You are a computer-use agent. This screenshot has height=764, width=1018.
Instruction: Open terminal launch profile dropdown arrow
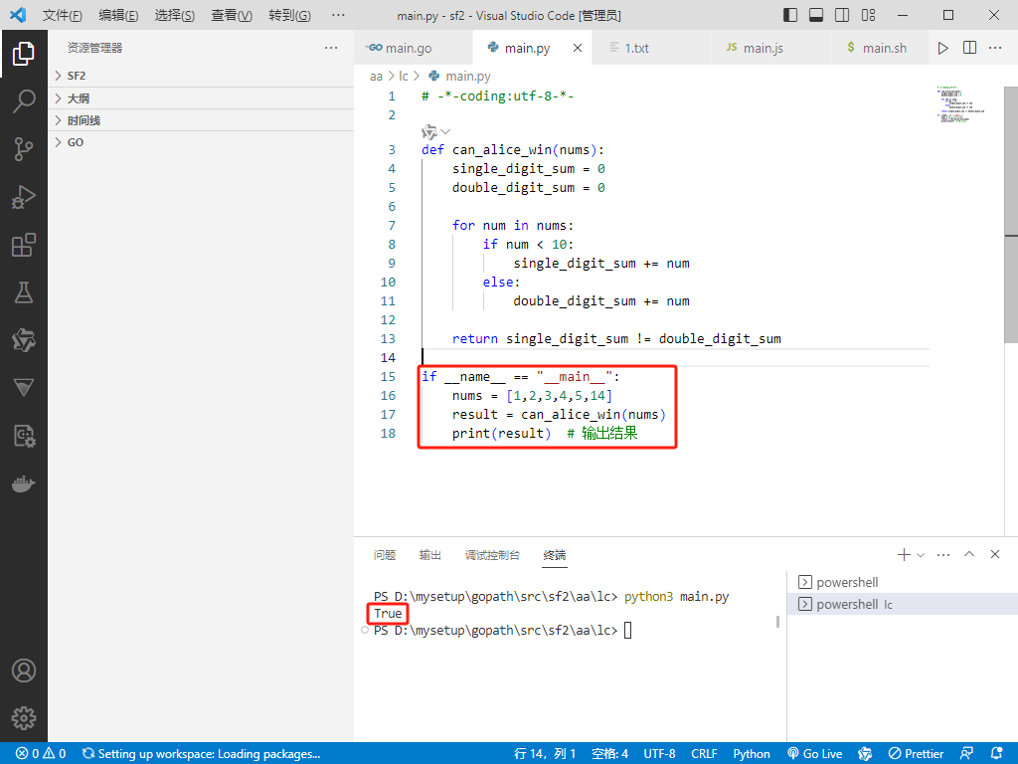coord(920,555)
